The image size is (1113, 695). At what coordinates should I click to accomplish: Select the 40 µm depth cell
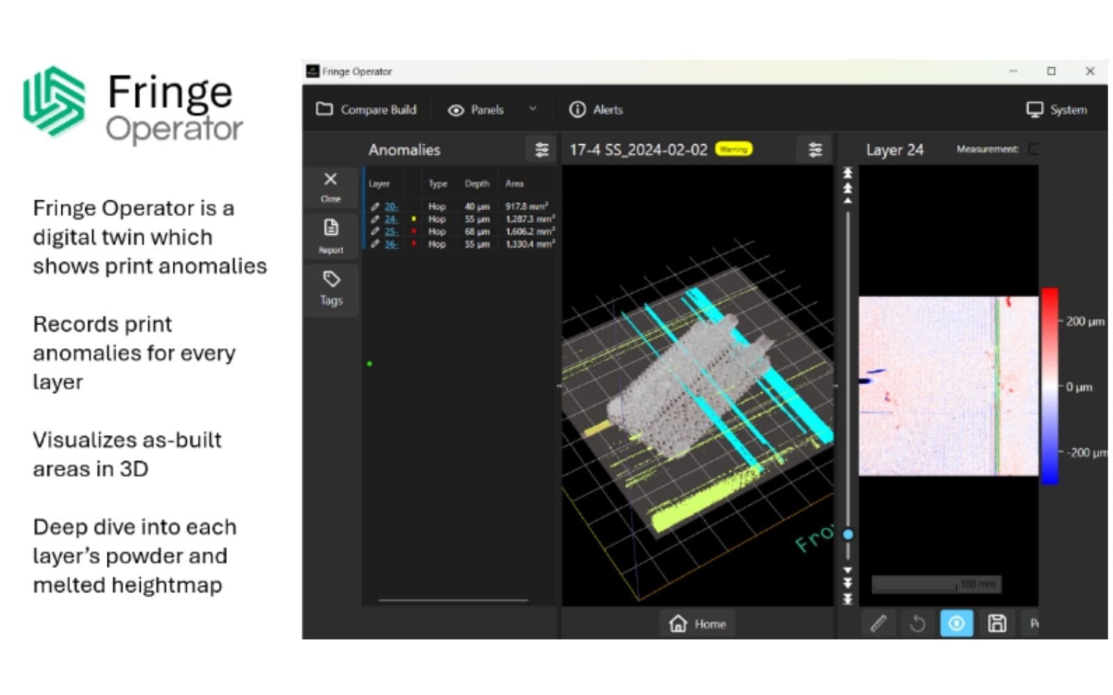click(477, 206)
